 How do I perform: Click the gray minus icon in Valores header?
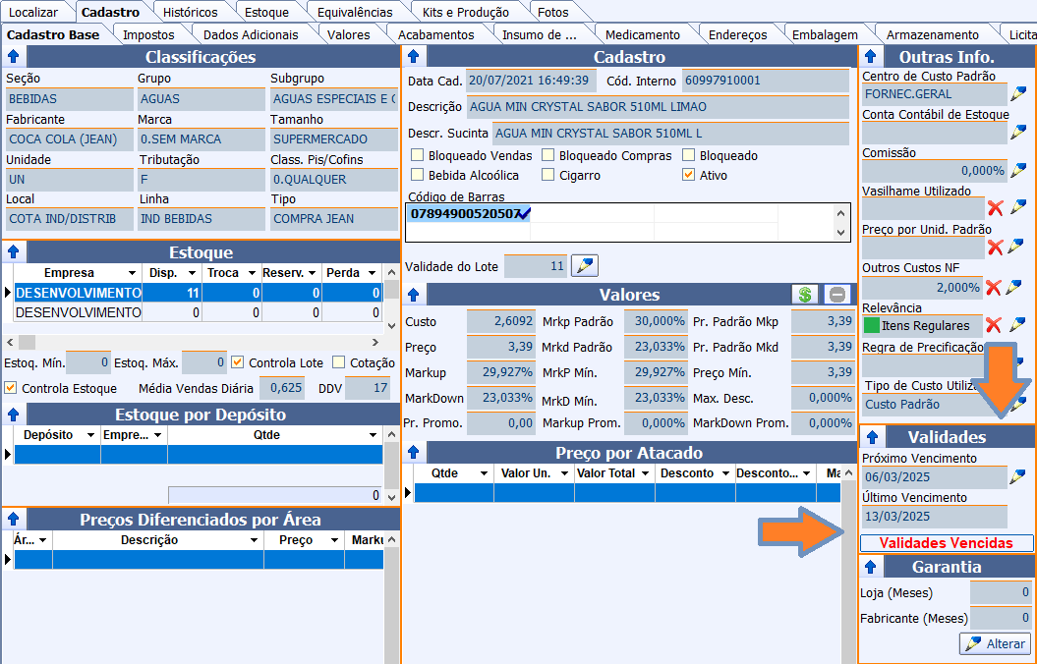[x=835, y=295]
